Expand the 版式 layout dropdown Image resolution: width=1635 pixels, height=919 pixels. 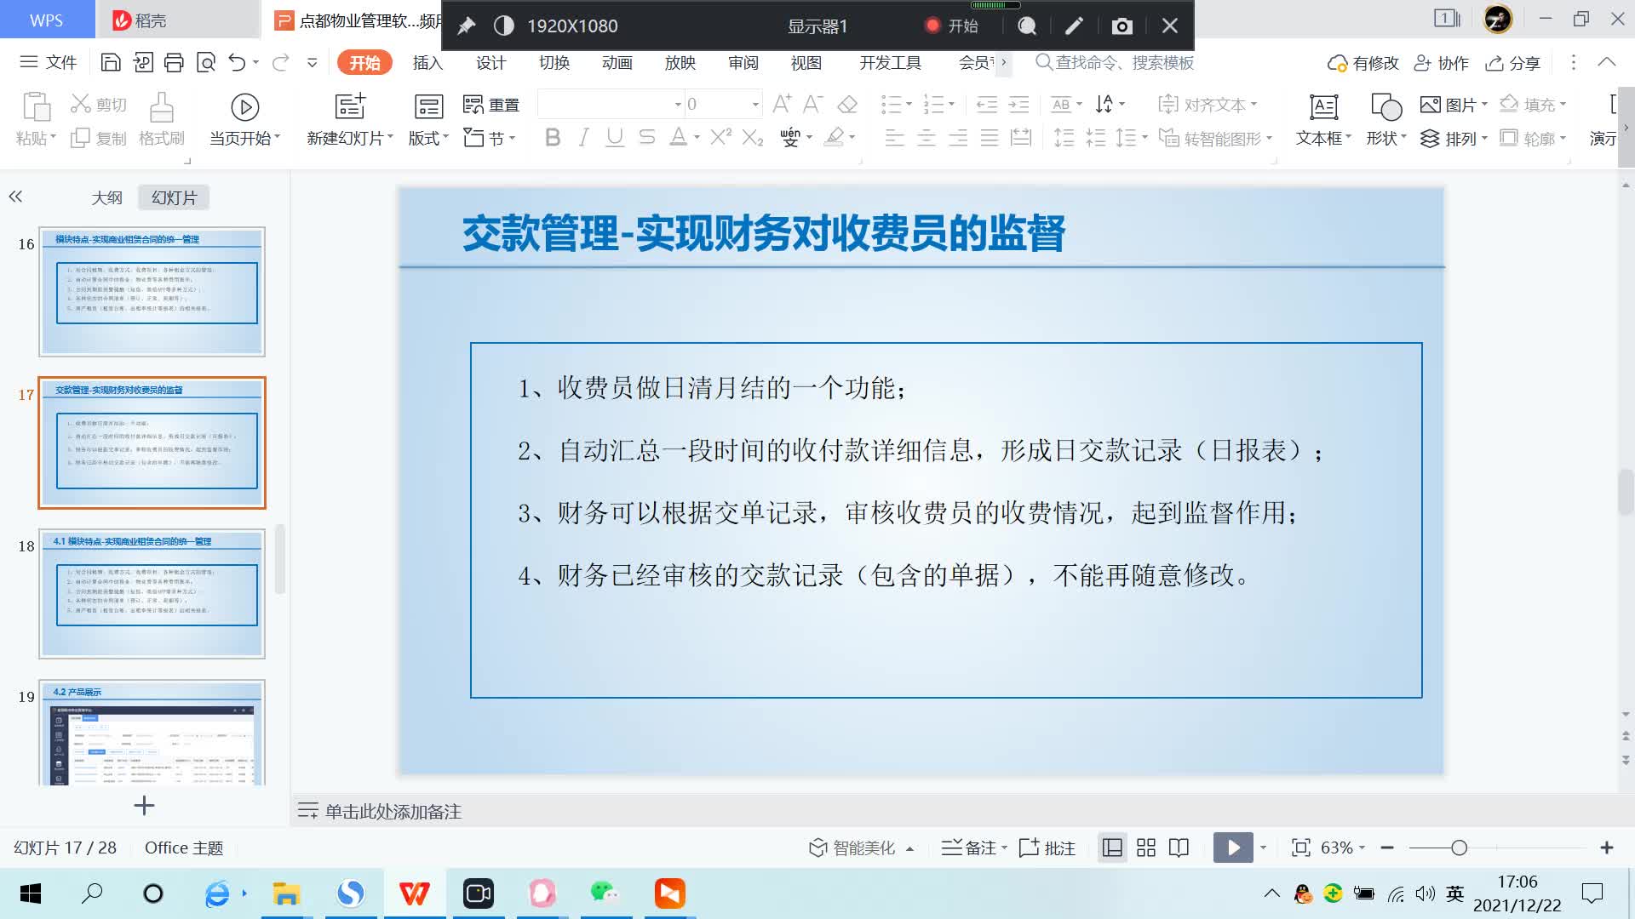(x=444, y=137)
